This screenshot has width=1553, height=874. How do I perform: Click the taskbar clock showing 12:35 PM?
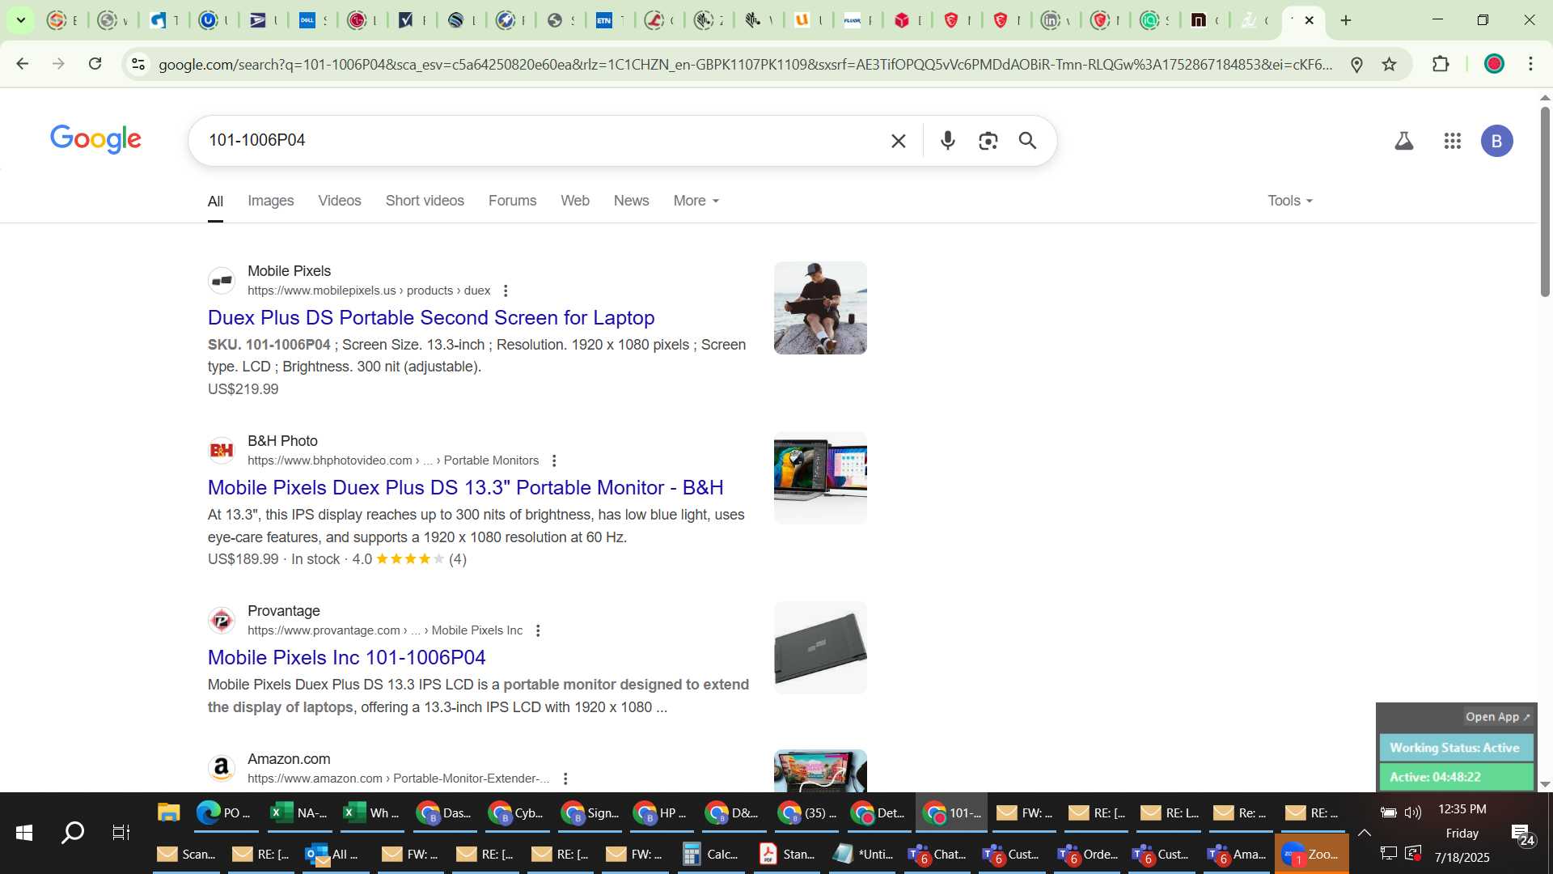pyautogui.click(x=1462, y=809)
